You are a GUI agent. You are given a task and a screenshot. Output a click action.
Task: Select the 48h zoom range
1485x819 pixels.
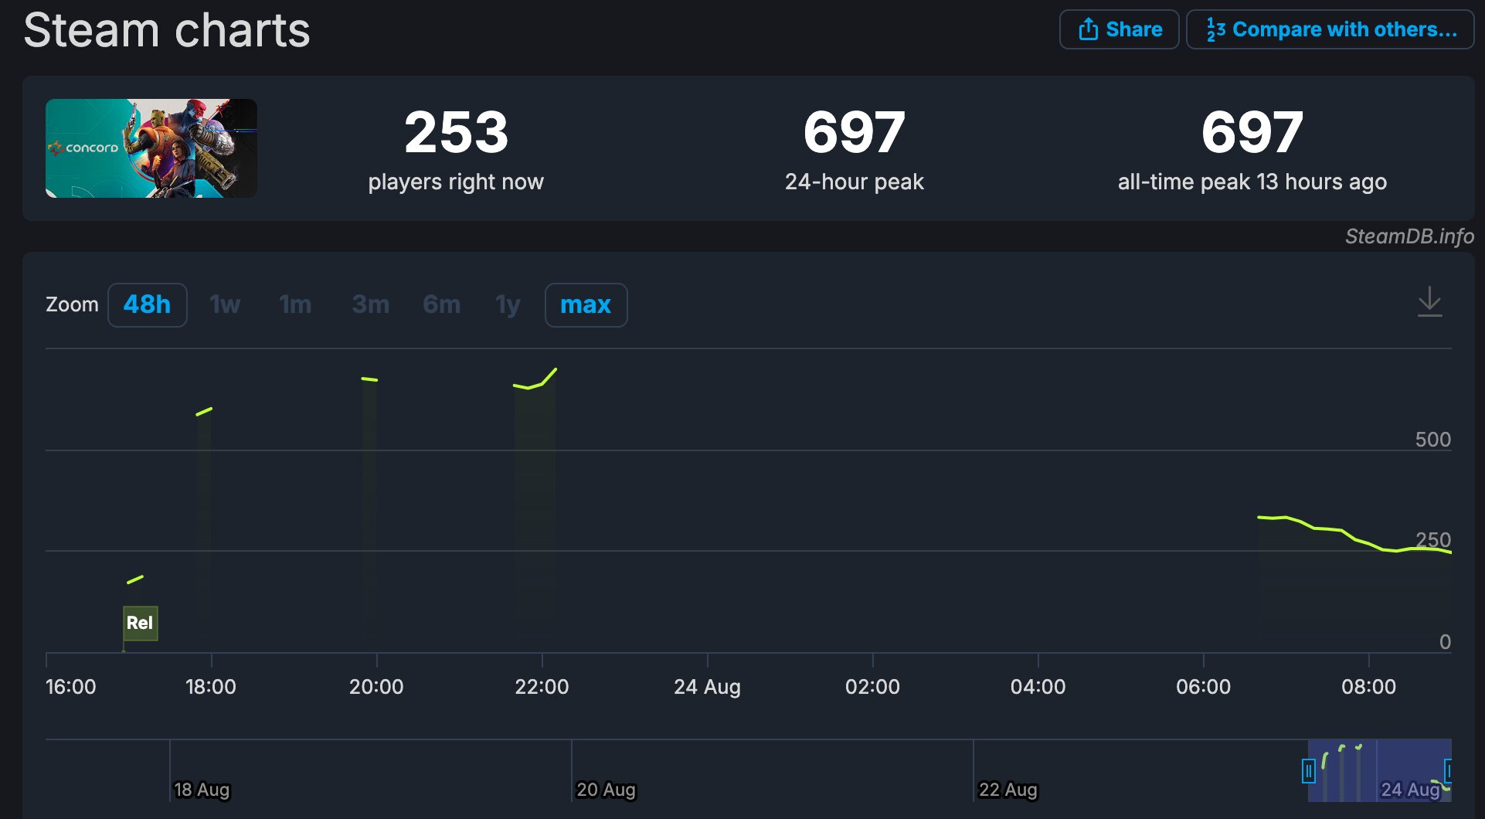(x=147, y=304)
